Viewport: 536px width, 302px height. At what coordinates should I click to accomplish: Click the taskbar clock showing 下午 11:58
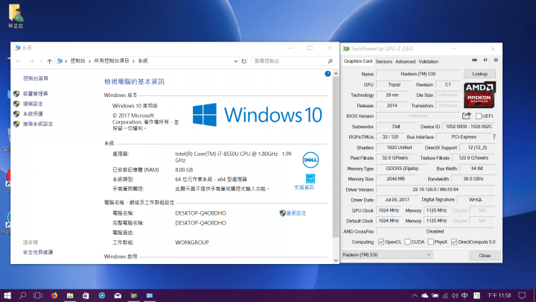click(499, 295)
